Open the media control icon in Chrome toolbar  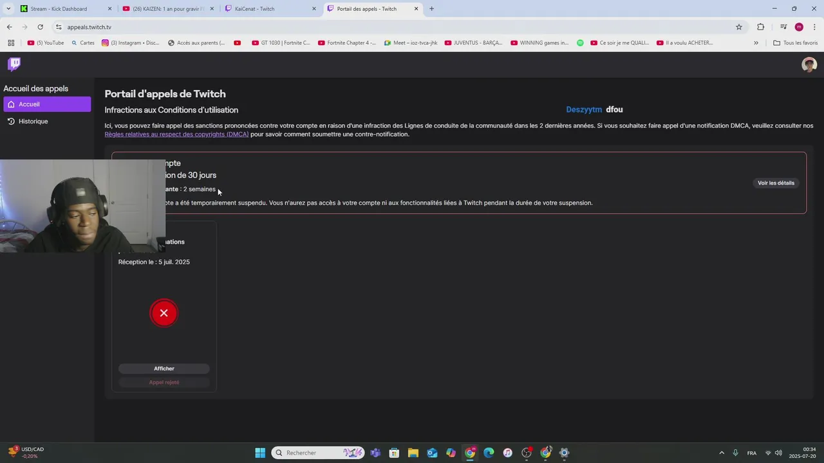(x=783, y=27)
